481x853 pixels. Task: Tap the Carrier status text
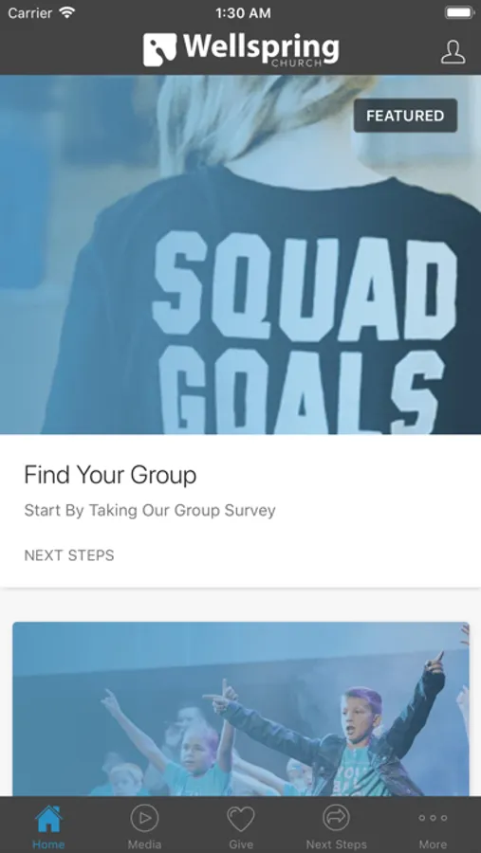point(30,13)
